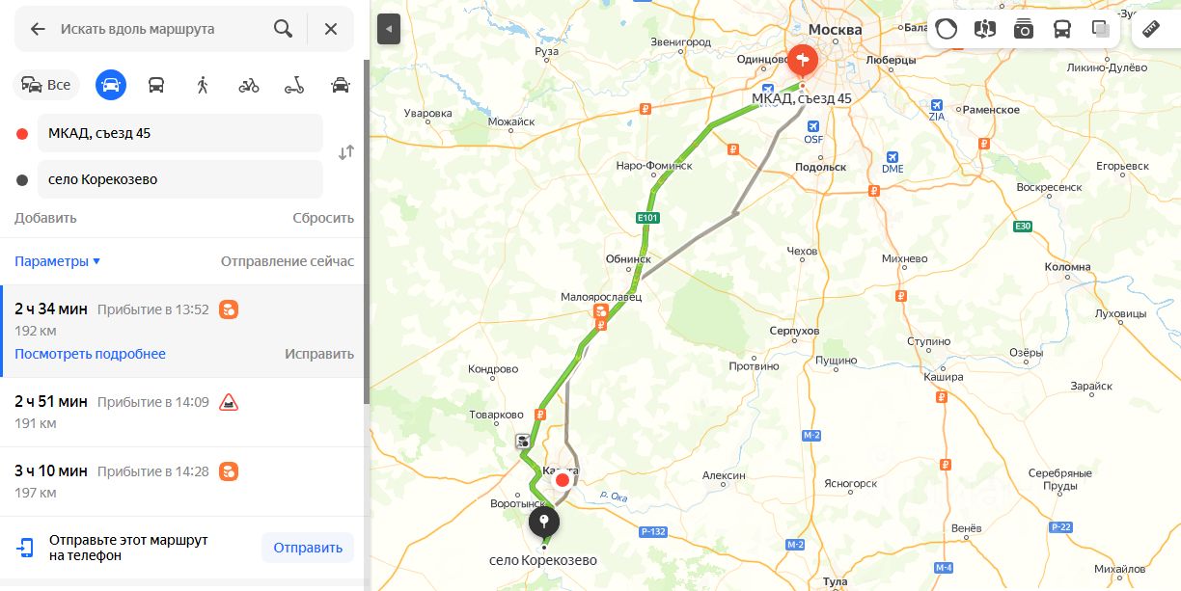Swap start and destination points
This screenshot has width=1181, height=591.
[x=346, y=152]
